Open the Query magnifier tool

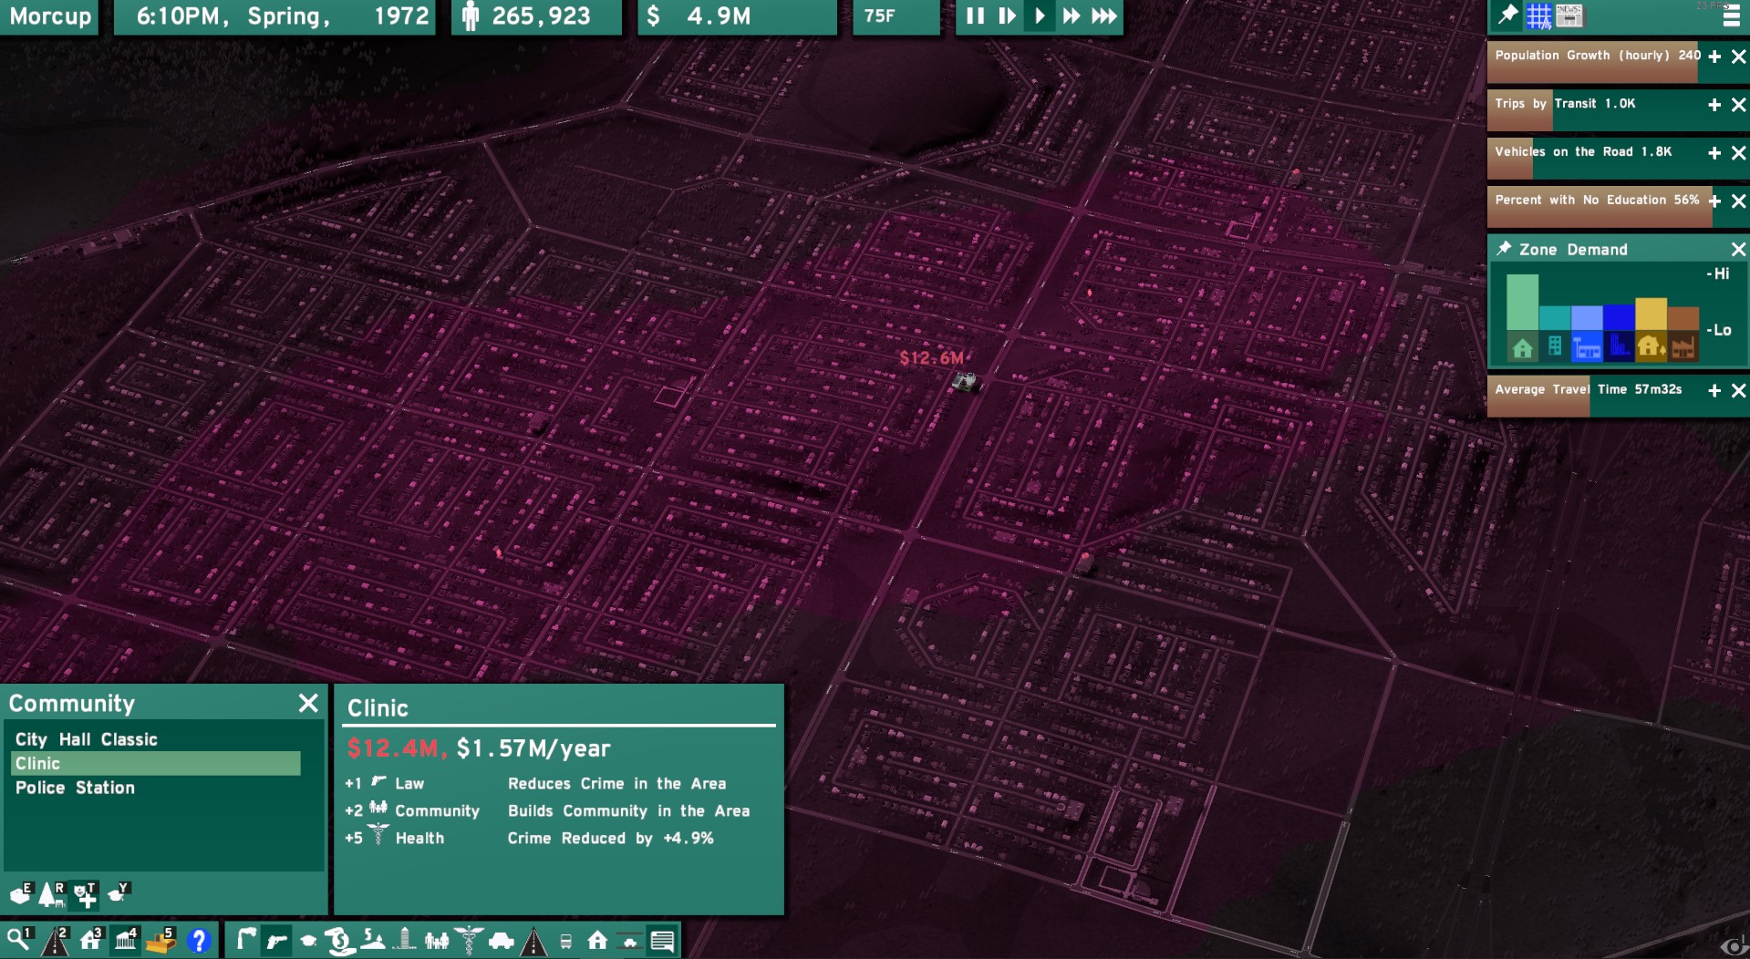point(18,939)
